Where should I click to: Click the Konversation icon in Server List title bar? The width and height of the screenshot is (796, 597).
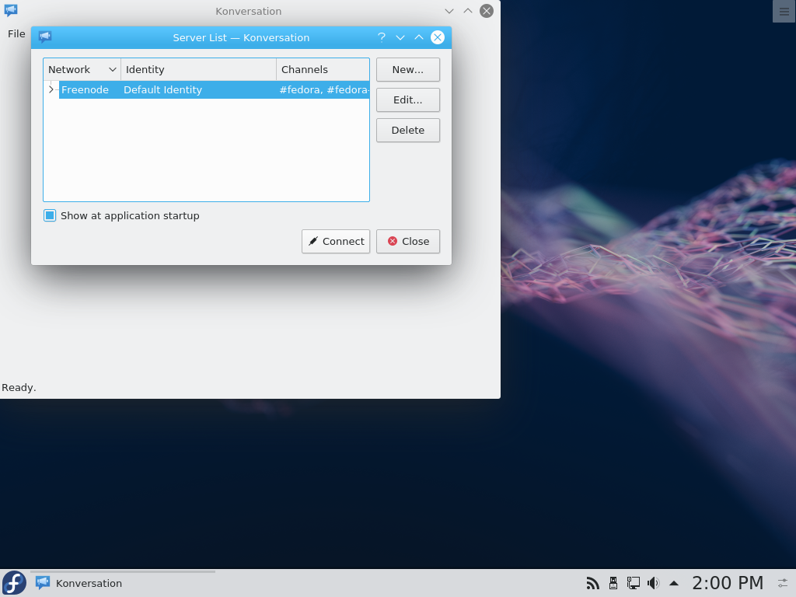coord(44,37)
